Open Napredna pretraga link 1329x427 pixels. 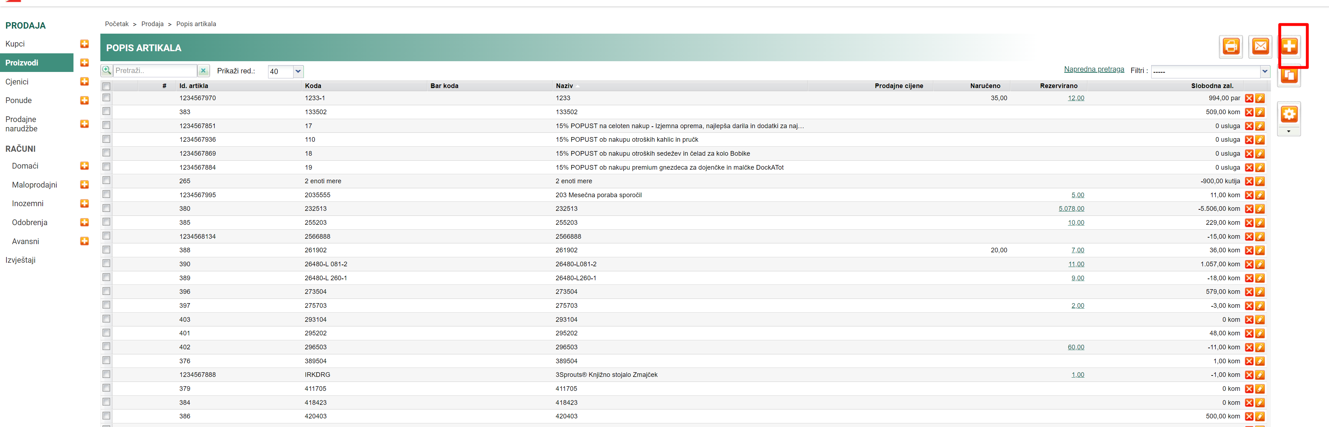pos(1094,69)
